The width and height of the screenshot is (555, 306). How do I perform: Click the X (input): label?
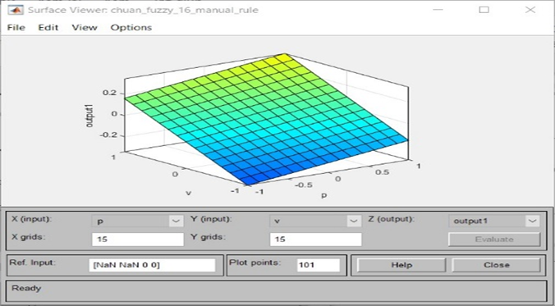(x=32, y=219)
